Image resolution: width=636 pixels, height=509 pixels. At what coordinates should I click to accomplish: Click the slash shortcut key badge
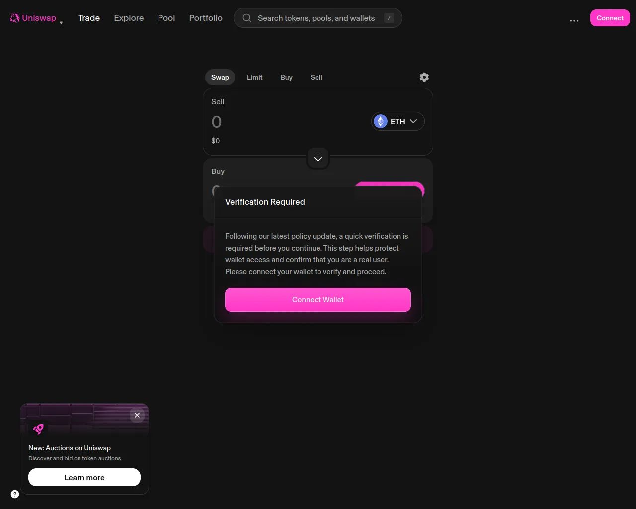(389, 18)
